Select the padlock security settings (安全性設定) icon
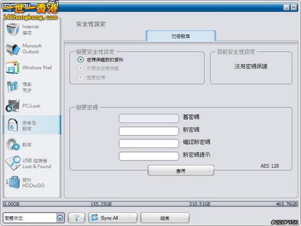 tap(13, 125)
